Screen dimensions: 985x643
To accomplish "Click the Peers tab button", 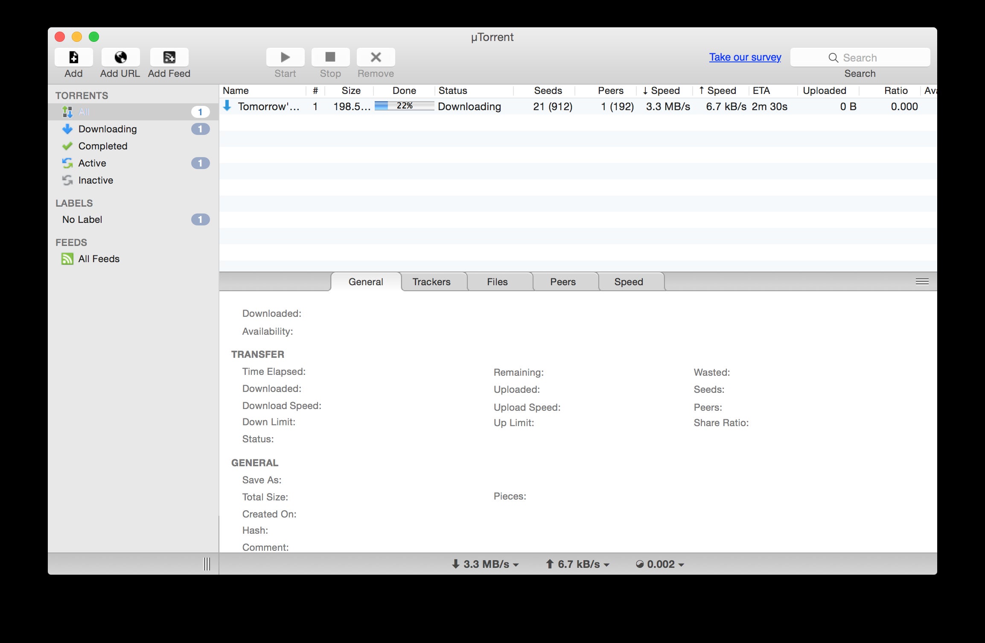I will [x=563, y=282].
